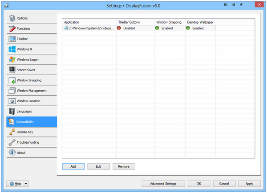Click the Cancel button
The width and height of the screenshot is (267, 193).
[x=224, y=184]
